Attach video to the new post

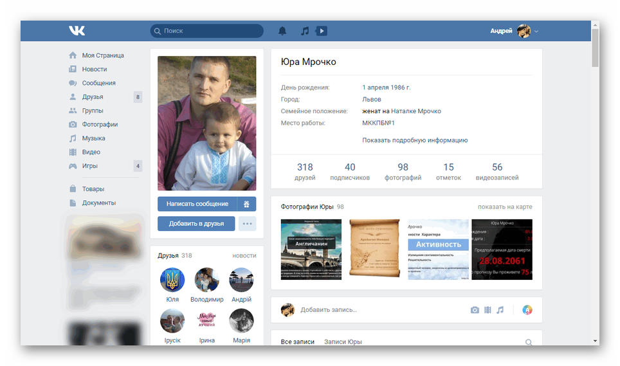click(488, 310)
